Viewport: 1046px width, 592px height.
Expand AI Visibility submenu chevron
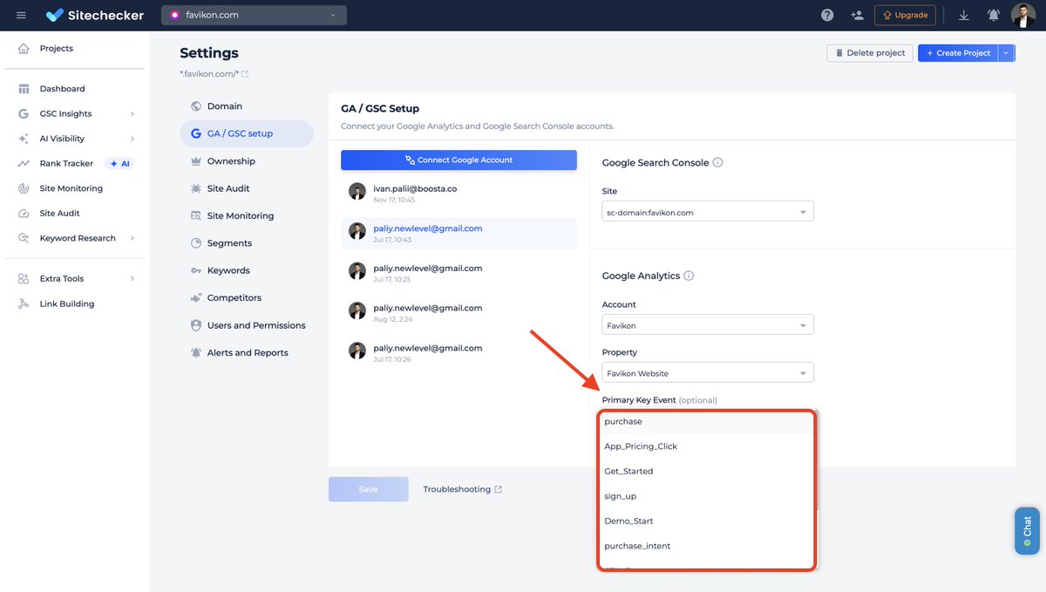[x=132, y=139]
